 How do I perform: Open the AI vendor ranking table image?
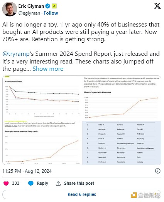point(122,143)
